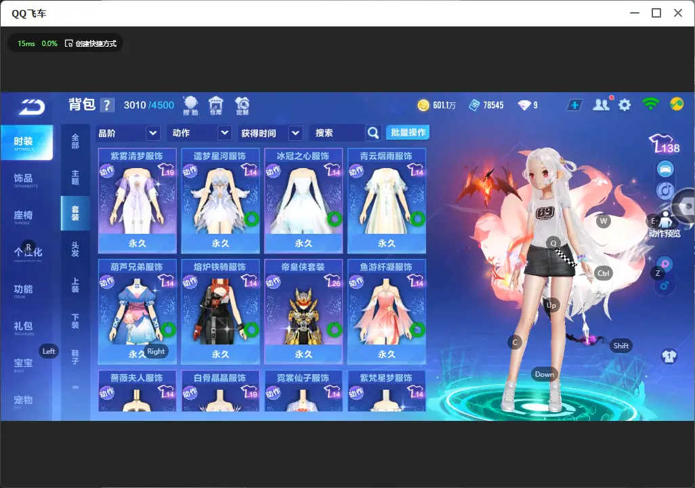
Task: Click the 601.1万 gold balance
Action: (444, 105)
